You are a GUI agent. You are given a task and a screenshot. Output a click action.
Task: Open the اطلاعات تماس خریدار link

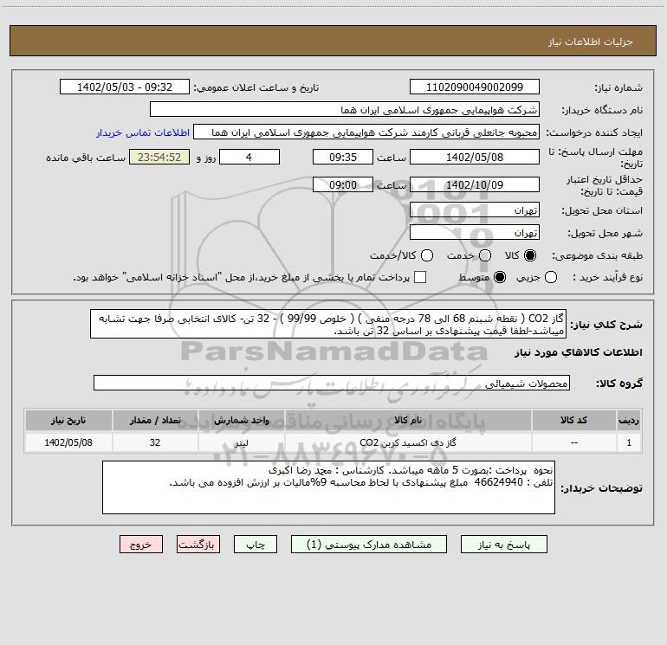pos(143,132)
